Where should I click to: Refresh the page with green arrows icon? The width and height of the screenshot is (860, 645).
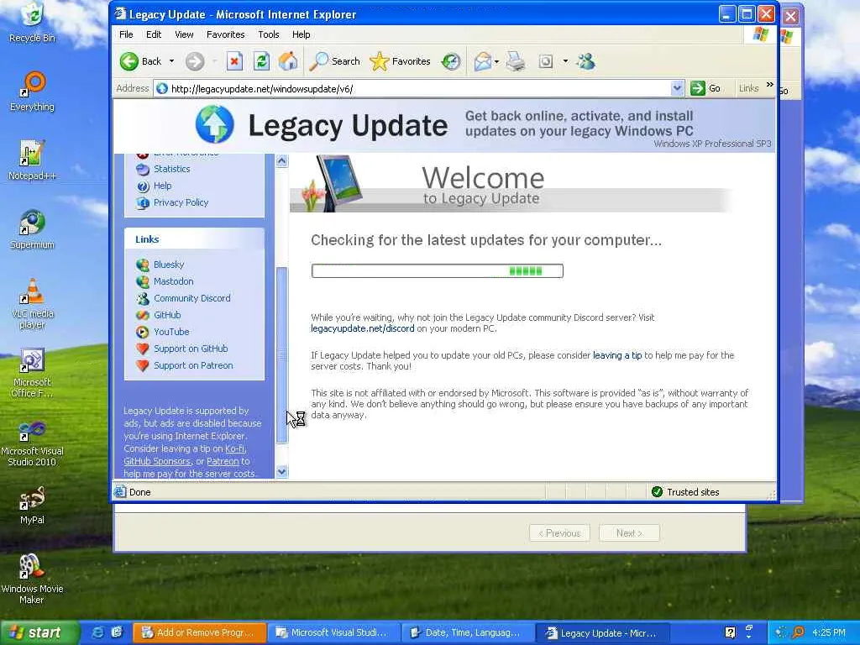coord(262,61)
